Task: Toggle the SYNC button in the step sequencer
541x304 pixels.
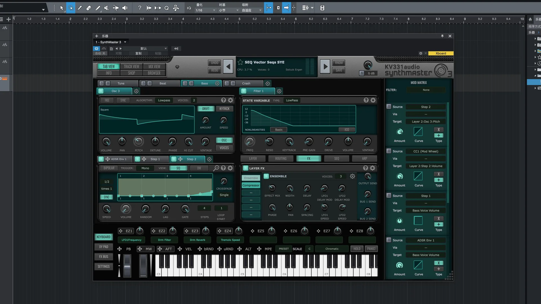Action: tap(107, 197)
